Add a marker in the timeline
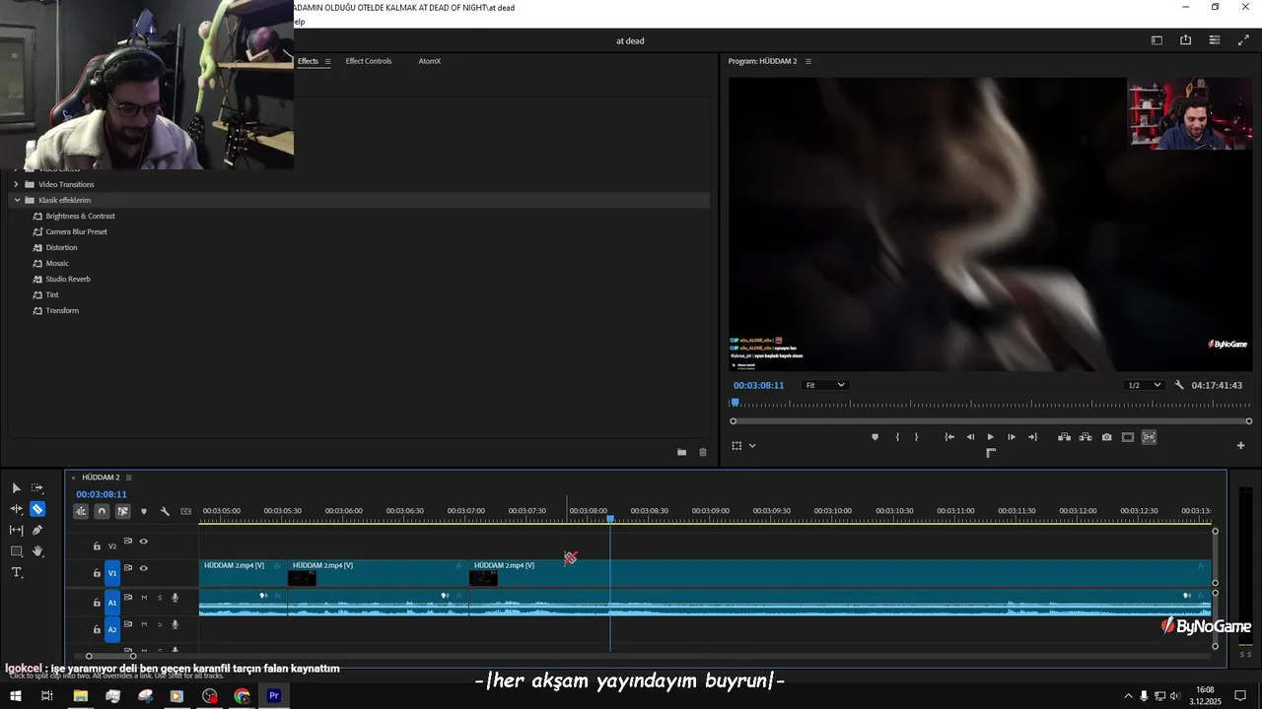 click(144, 511)
